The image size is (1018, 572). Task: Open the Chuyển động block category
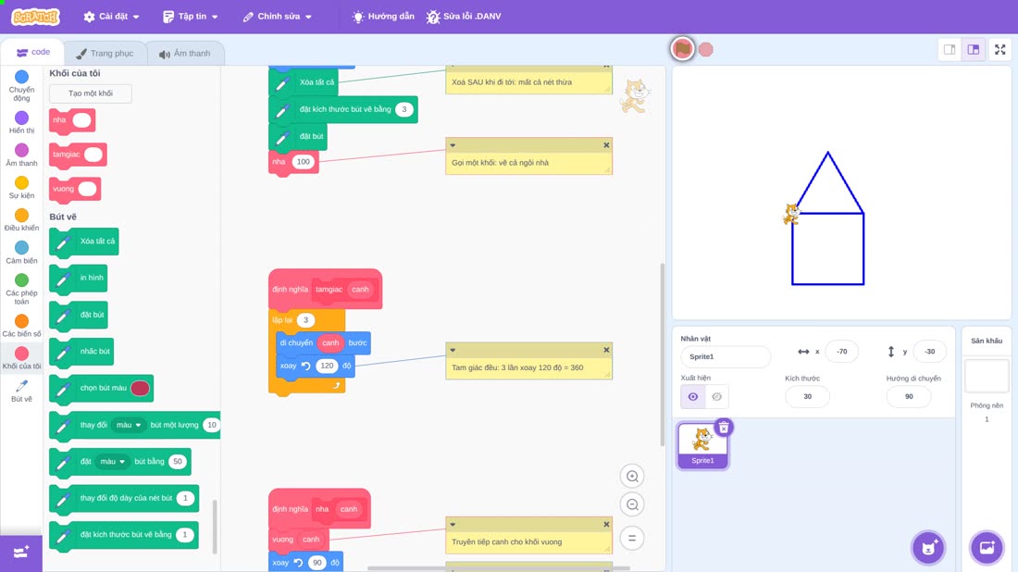click(x=21, y=85)
